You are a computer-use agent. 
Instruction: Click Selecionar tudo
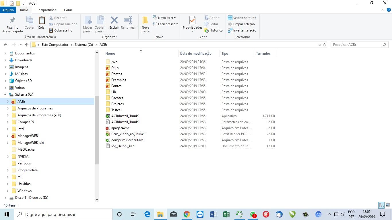[x=242, y=18]
